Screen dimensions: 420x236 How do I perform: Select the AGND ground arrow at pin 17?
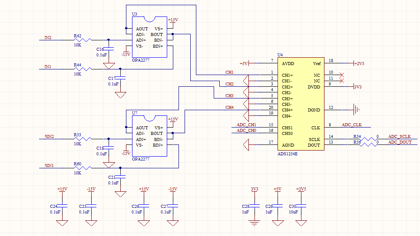(246, 145)
